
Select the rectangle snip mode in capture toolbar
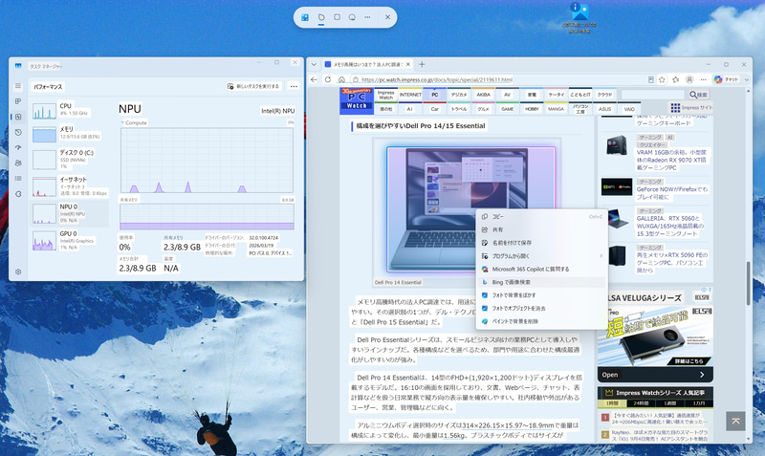click(x=337, y=17)
